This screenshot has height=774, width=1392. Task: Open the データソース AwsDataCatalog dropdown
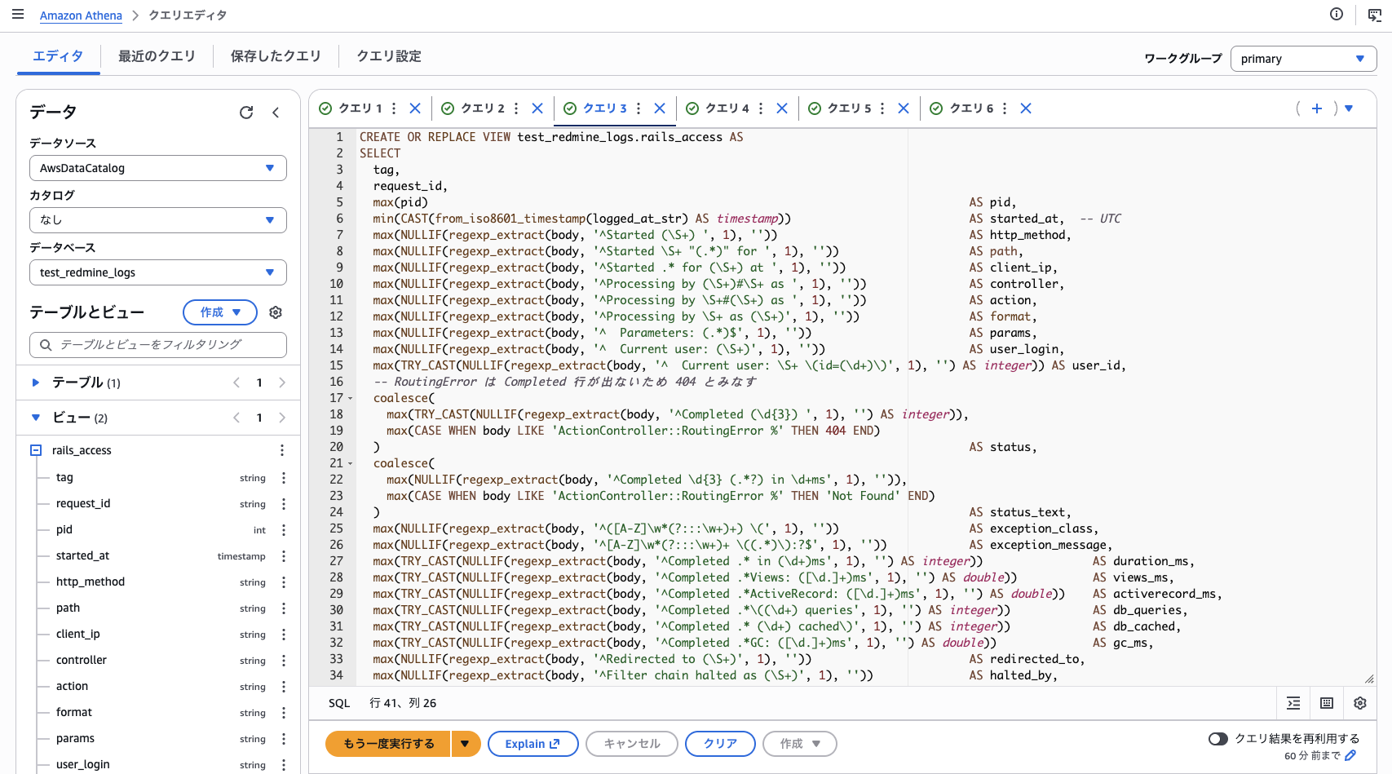158,168
